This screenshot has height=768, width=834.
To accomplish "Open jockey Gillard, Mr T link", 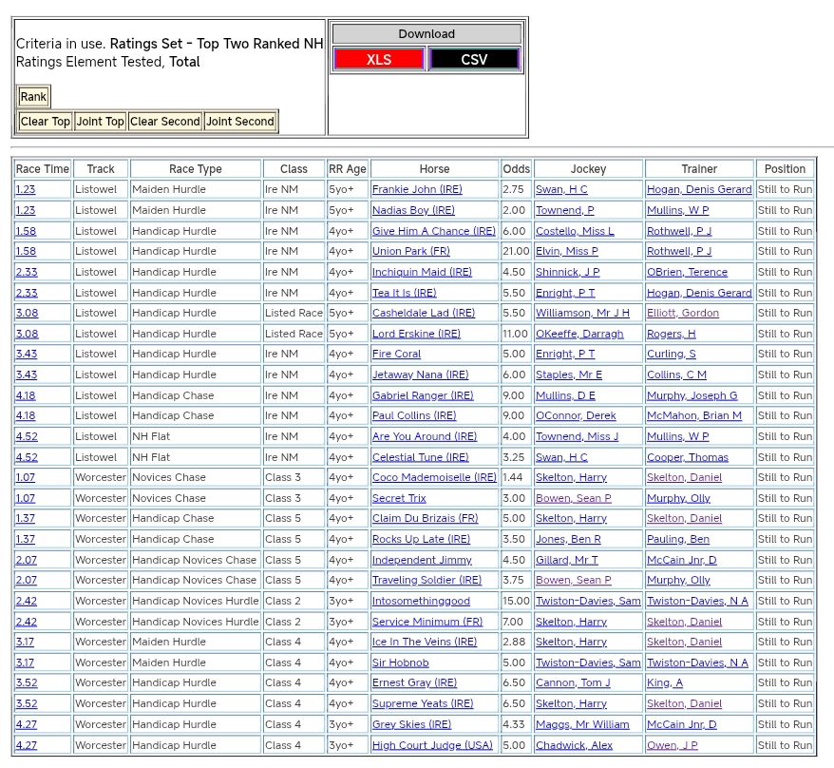I will click(x=566, y=561).
